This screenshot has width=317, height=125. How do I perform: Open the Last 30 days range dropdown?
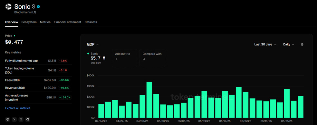(x=265, y=45)
